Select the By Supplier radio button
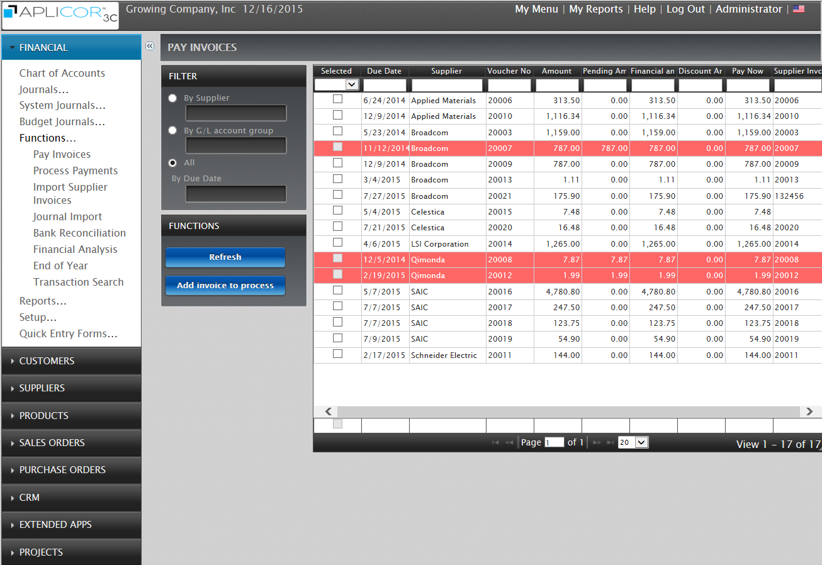This screenshot has height=565, width=822. coord(172,98)
